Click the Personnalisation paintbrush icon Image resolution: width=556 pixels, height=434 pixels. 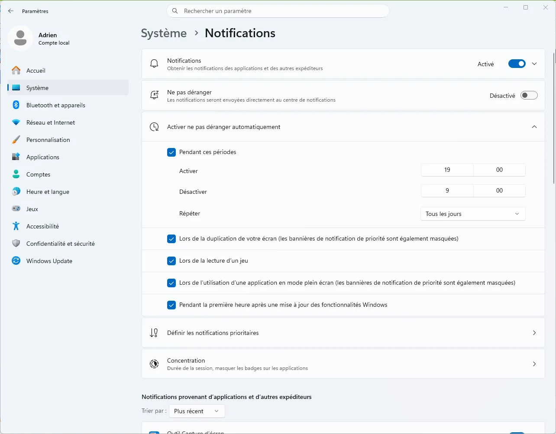click(x=16, y=139)
